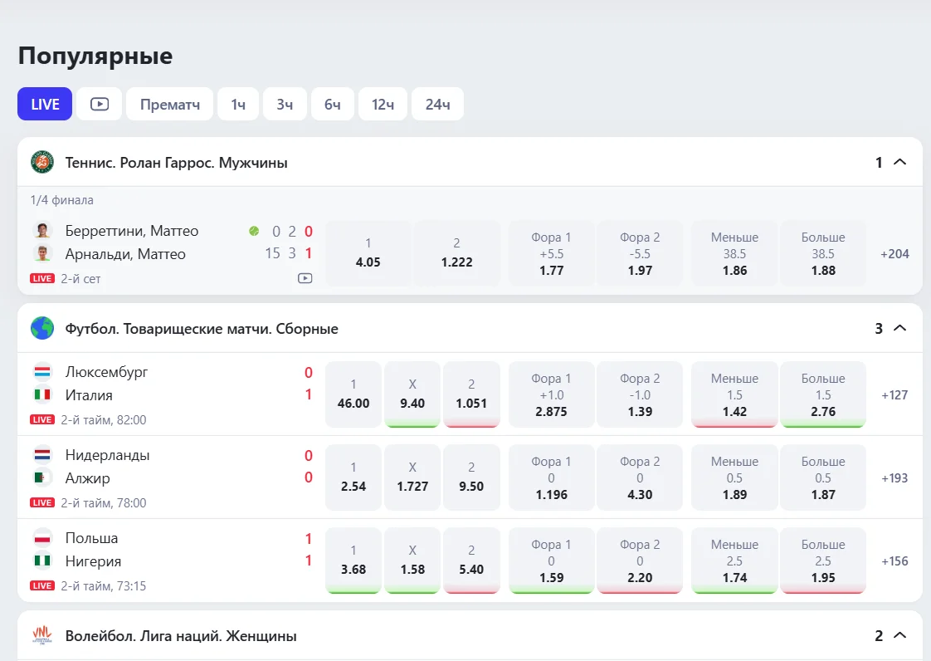Viewport: 931px width, 661px height.
Task: Bet on Arnaldi win at 1.222
Action: (x=456, y=253)
